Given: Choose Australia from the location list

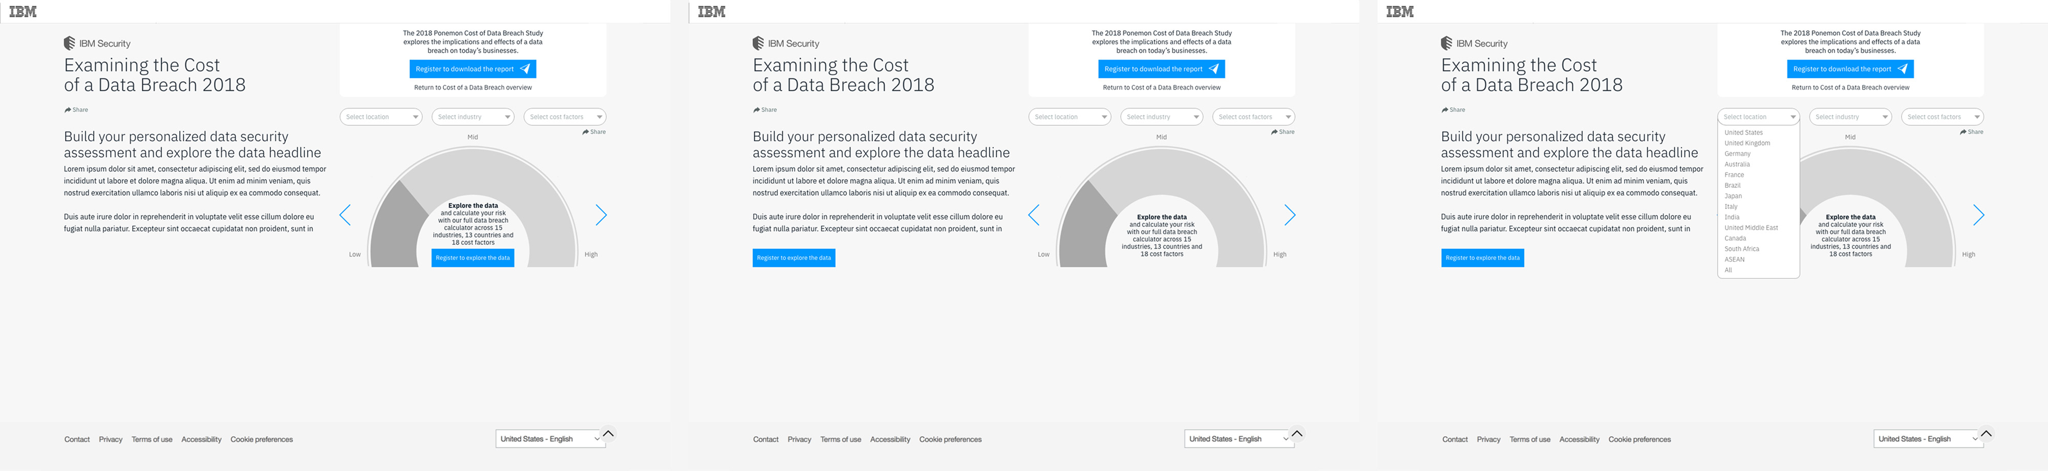Looking at the screenshot, I should point(1737,164).
